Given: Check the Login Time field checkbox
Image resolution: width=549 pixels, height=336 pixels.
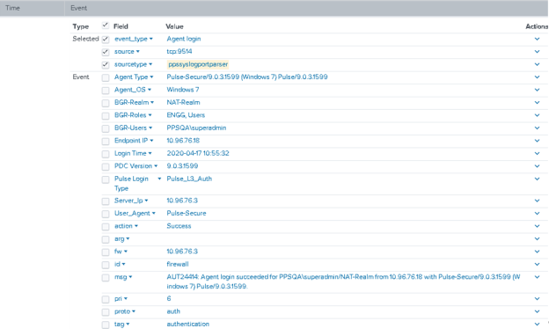Looking at the screenshot, I should tap(106, 154).
